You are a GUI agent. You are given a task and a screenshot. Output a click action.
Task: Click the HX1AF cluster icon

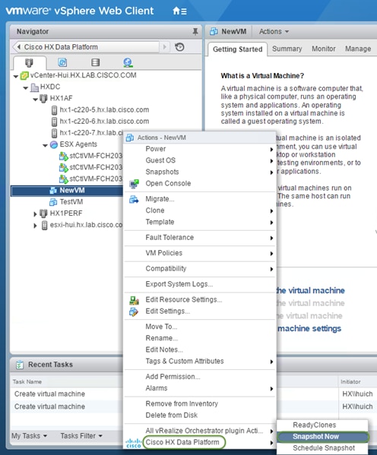point(43,99)
